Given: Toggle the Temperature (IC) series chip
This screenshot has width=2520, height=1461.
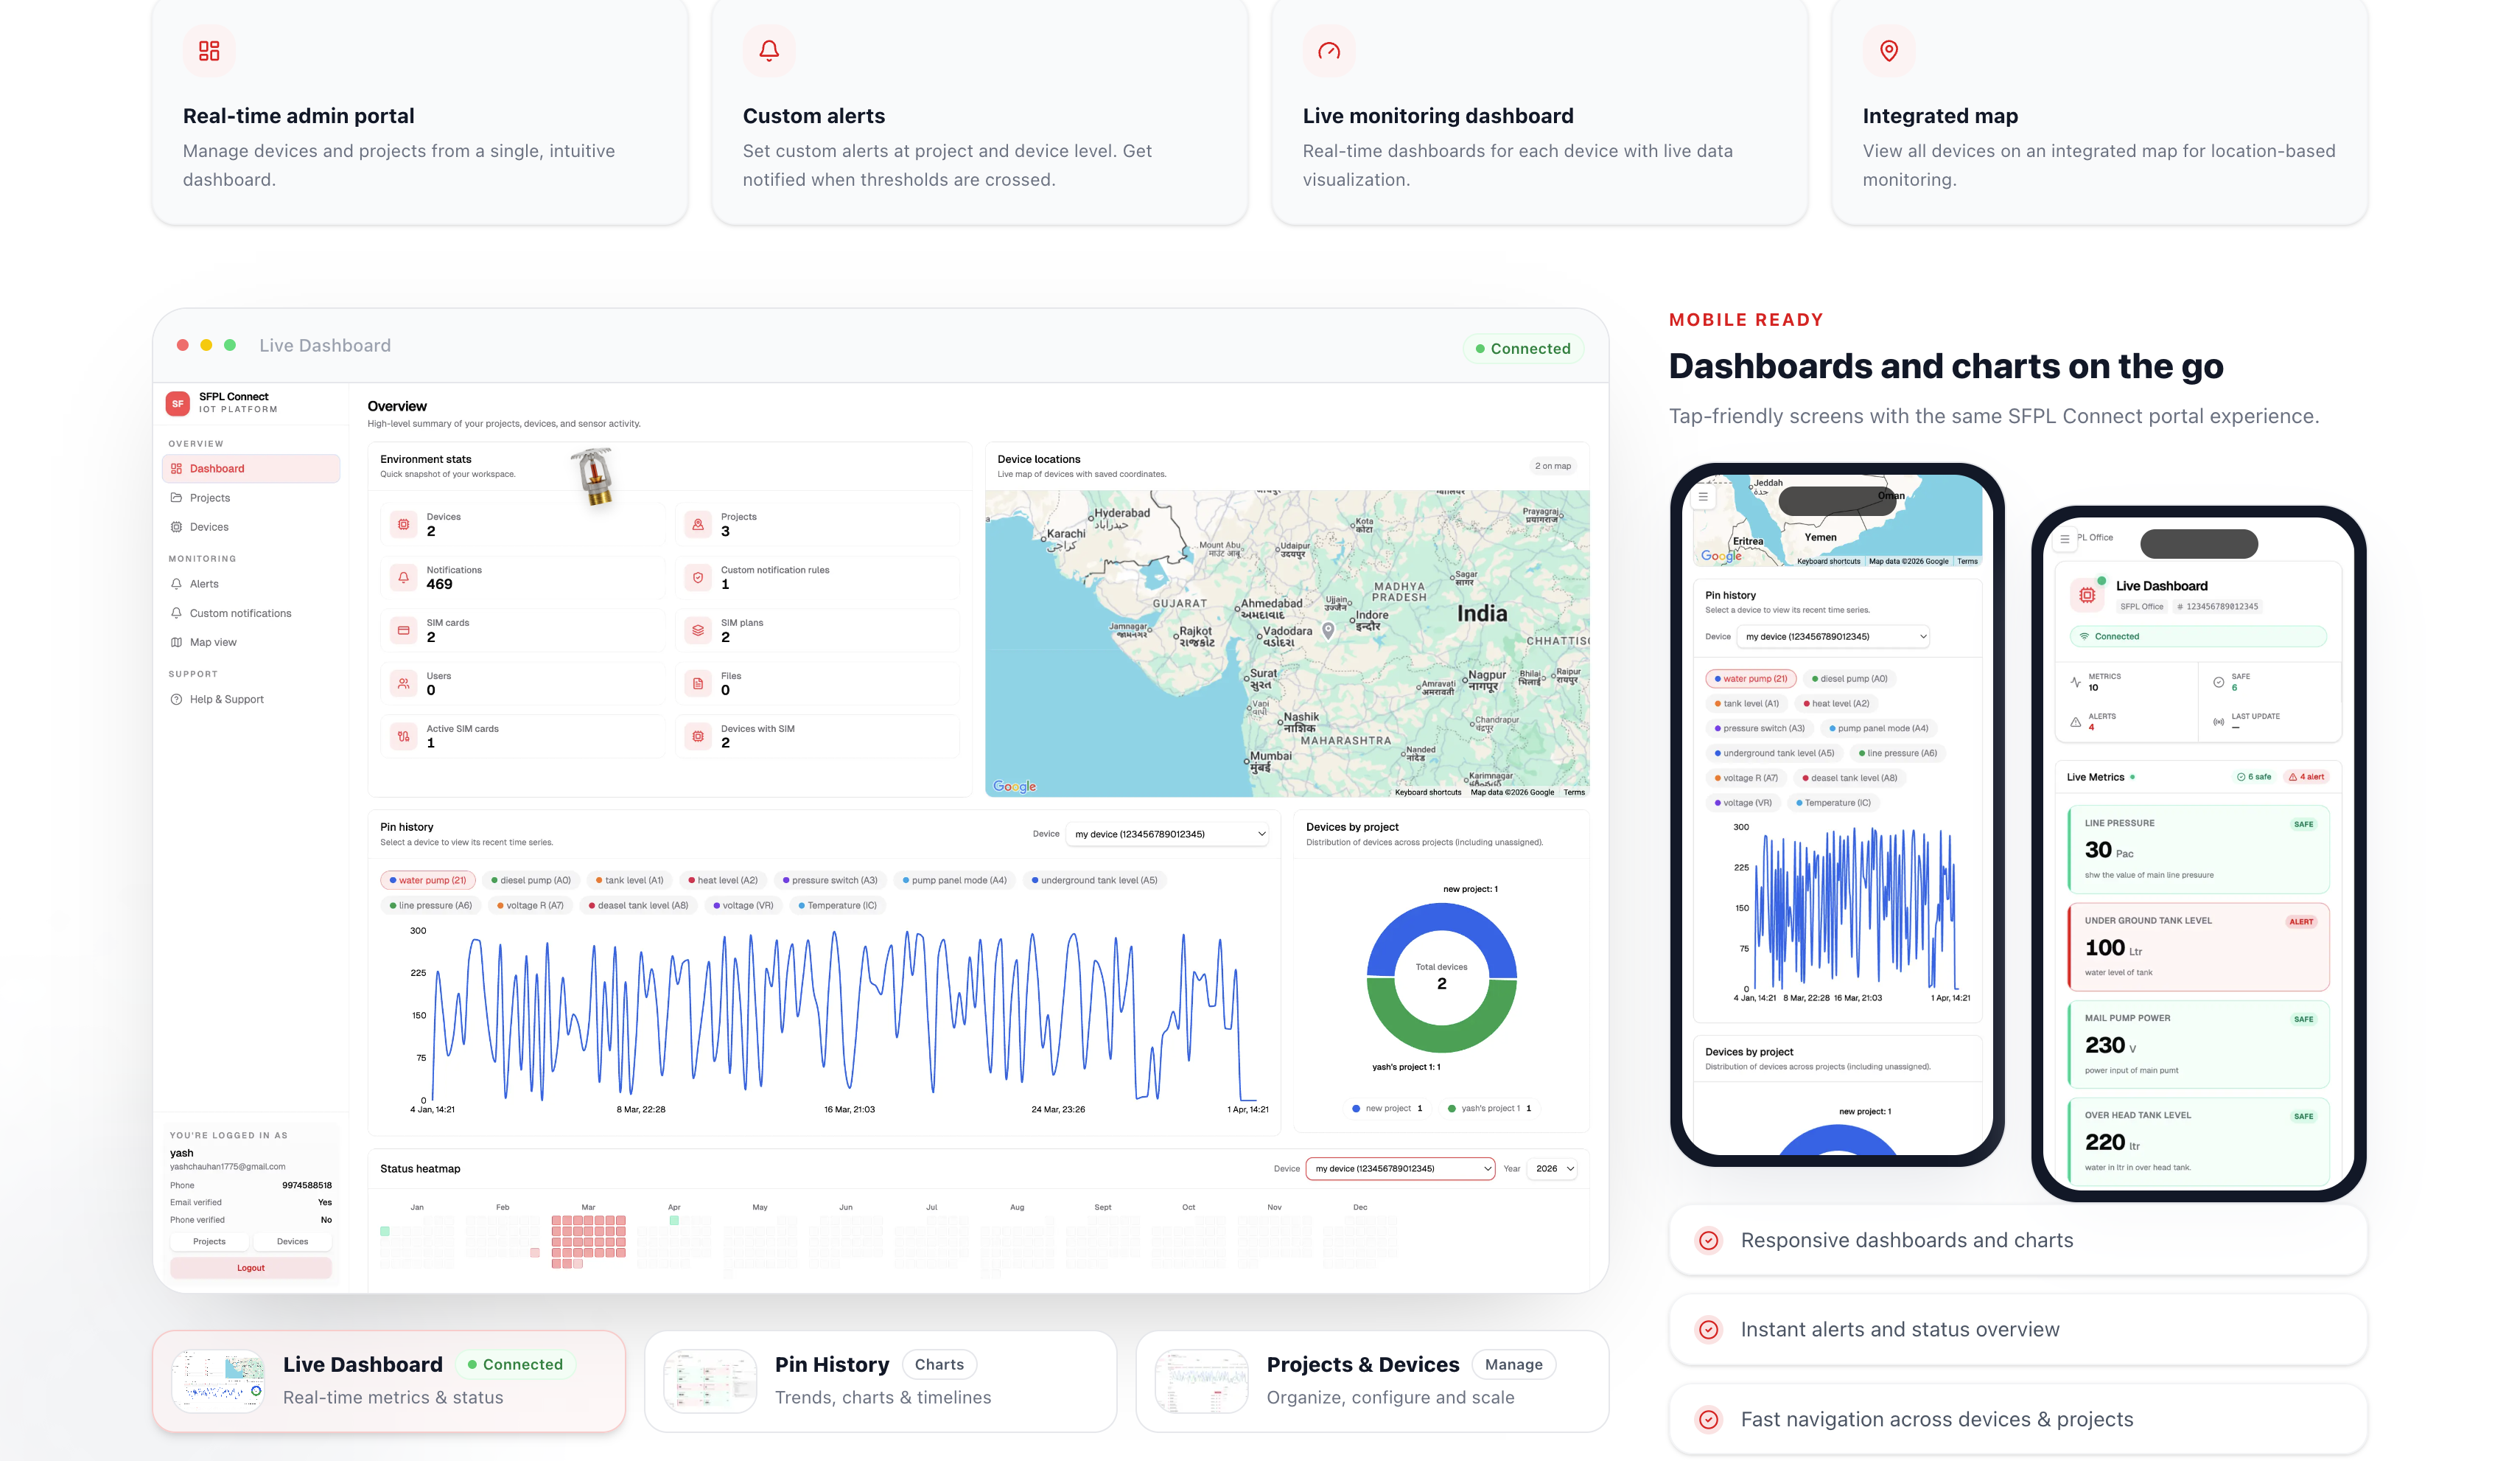Looking at the screenshot, I should pos(837,906).
